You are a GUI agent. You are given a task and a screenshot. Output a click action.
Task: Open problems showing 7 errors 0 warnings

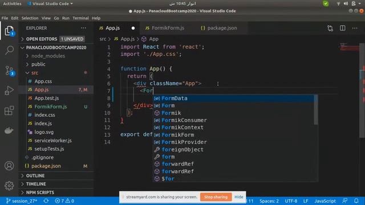click(64, 201)
